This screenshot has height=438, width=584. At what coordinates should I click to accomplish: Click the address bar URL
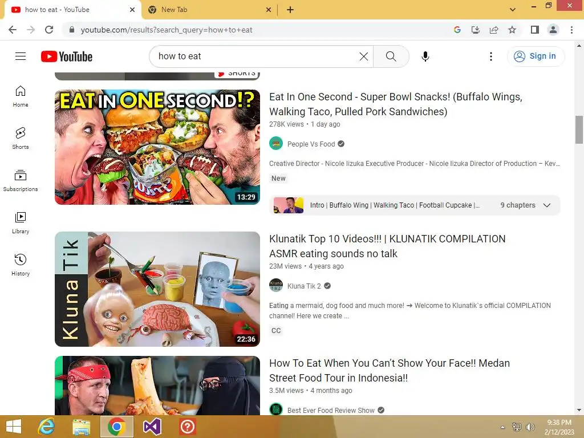point(167,30)
